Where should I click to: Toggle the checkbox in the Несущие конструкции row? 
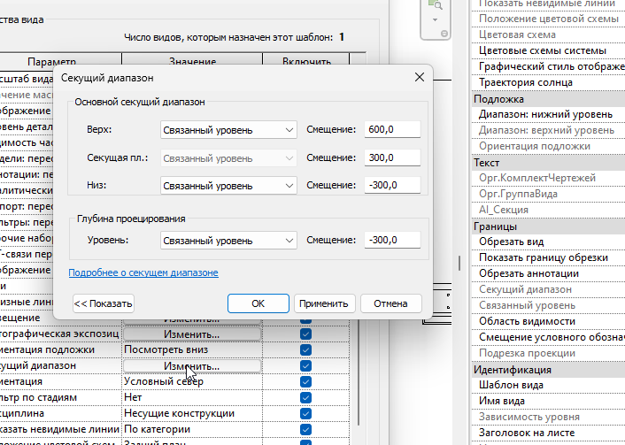[x=305, y=413]
